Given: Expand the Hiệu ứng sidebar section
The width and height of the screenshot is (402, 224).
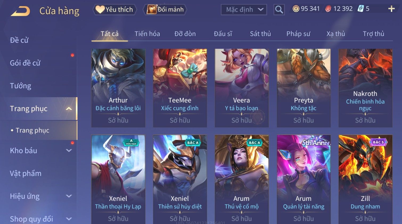Looking at the screenshot, I should pos(69,196).
